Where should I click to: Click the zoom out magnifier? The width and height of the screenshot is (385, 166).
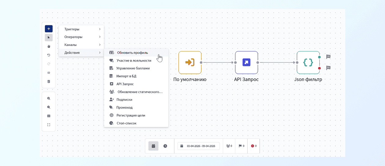49,107
